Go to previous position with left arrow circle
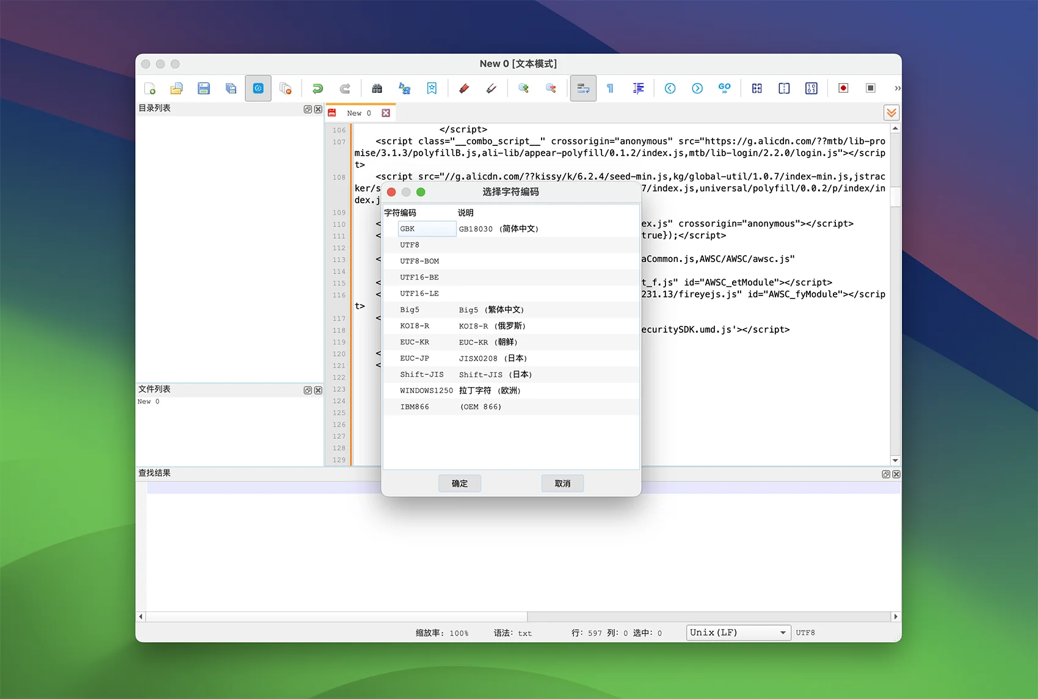Image resolution: width=1038 pixels, height=699 pixels. 670,89
